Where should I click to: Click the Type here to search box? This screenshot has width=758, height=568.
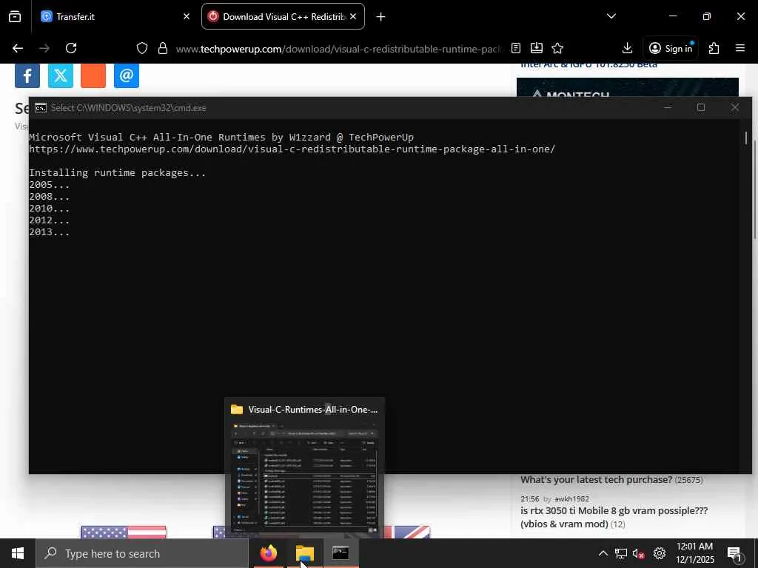tap(142, 553)
